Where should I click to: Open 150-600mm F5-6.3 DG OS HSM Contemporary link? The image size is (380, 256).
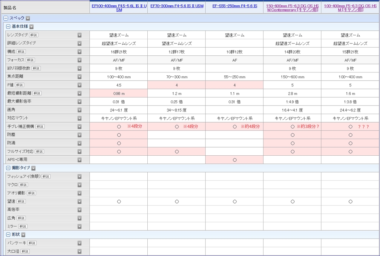(292, 8)
